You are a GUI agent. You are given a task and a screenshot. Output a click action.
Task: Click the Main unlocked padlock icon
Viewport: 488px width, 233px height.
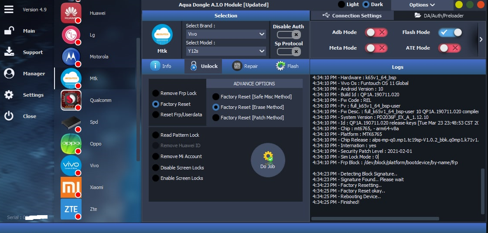pos(9,31)
